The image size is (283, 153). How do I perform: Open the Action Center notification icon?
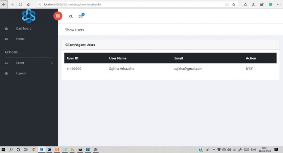click(276, 149)
